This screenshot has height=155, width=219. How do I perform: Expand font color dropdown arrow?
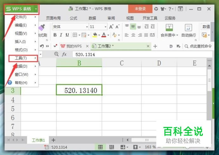(x=108, y=35)
